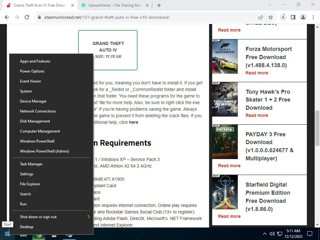The height and width of the screenshot is (240, 320).
Task: Share this page using the share icon
Action: pyautogui.click(x=261, y=17)
